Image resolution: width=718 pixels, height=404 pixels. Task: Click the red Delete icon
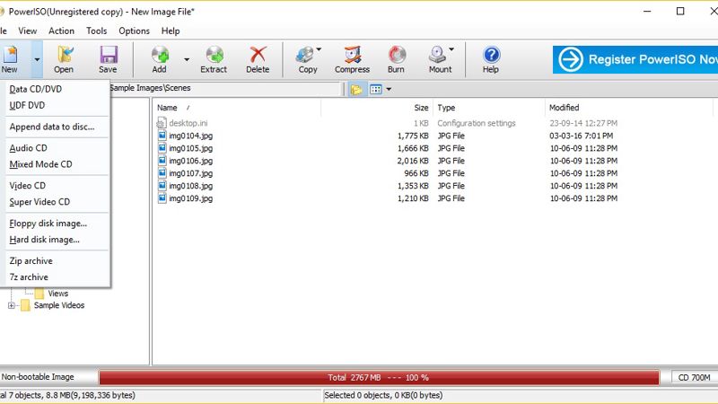258,55
